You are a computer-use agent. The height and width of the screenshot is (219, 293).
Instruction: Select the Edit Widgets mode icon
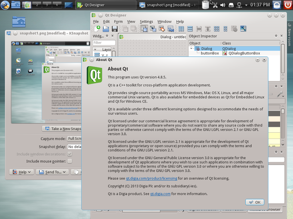144,29
